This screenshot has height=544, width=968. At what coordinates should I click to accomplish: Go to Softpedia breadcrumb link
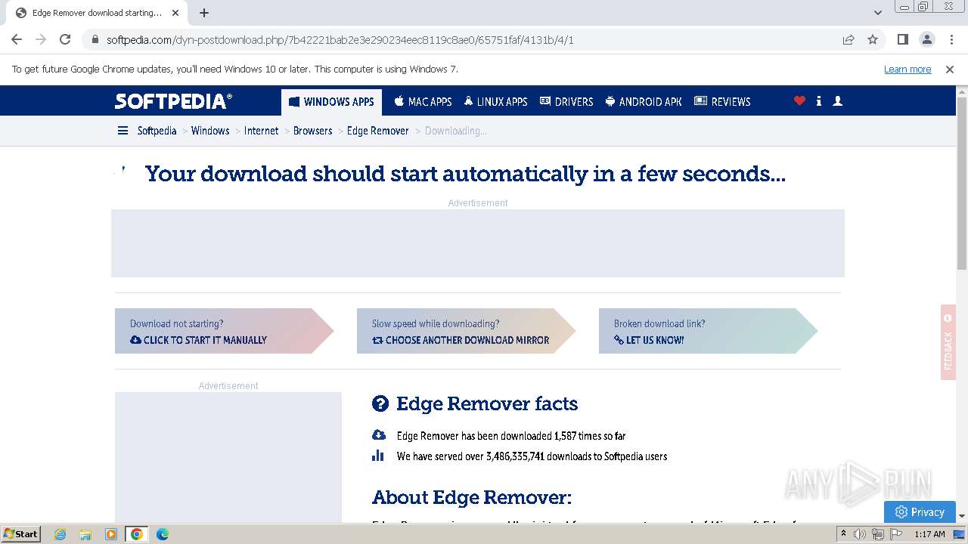tap(157, 131)
